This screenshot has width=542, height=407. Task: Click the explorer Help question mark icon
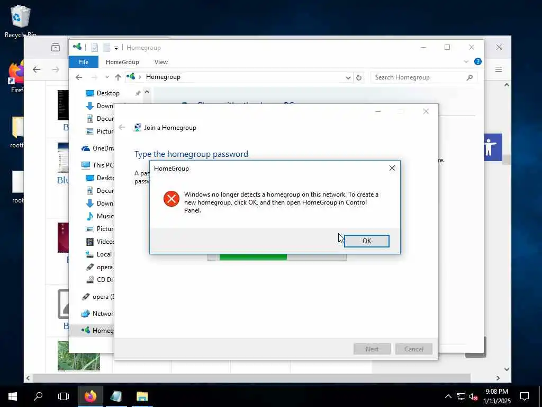pos(478,61)
